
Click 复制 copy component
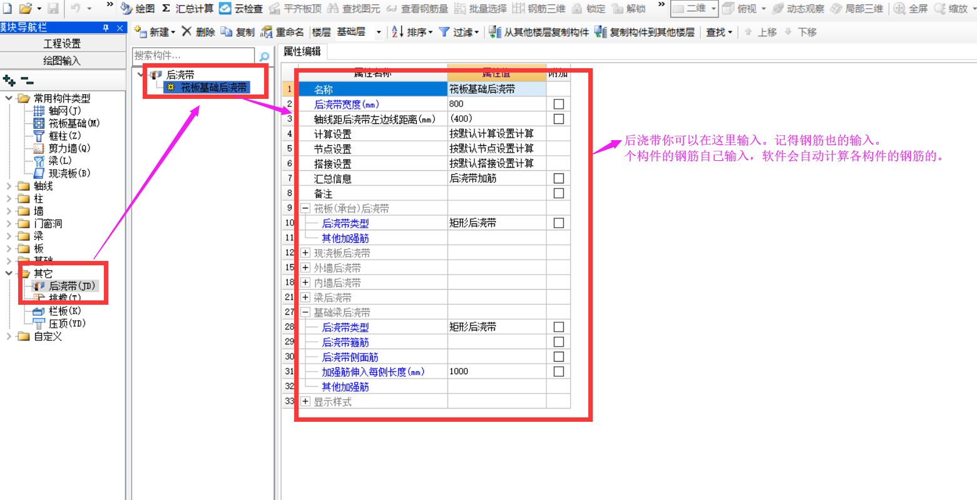[238, 32]
